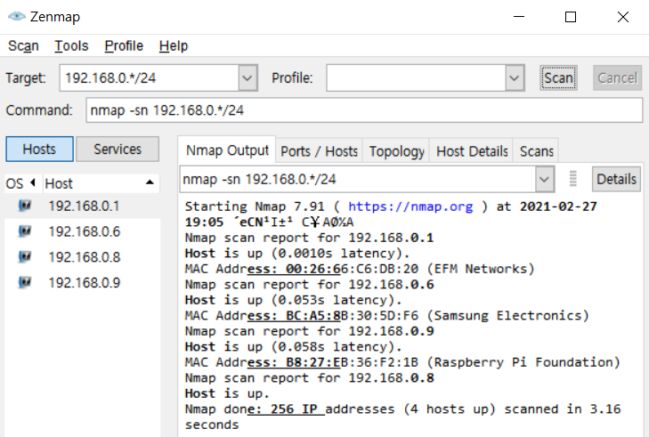Click the Samsung Electronics MAC address line
649x437 pixels.
coord(387,315)
